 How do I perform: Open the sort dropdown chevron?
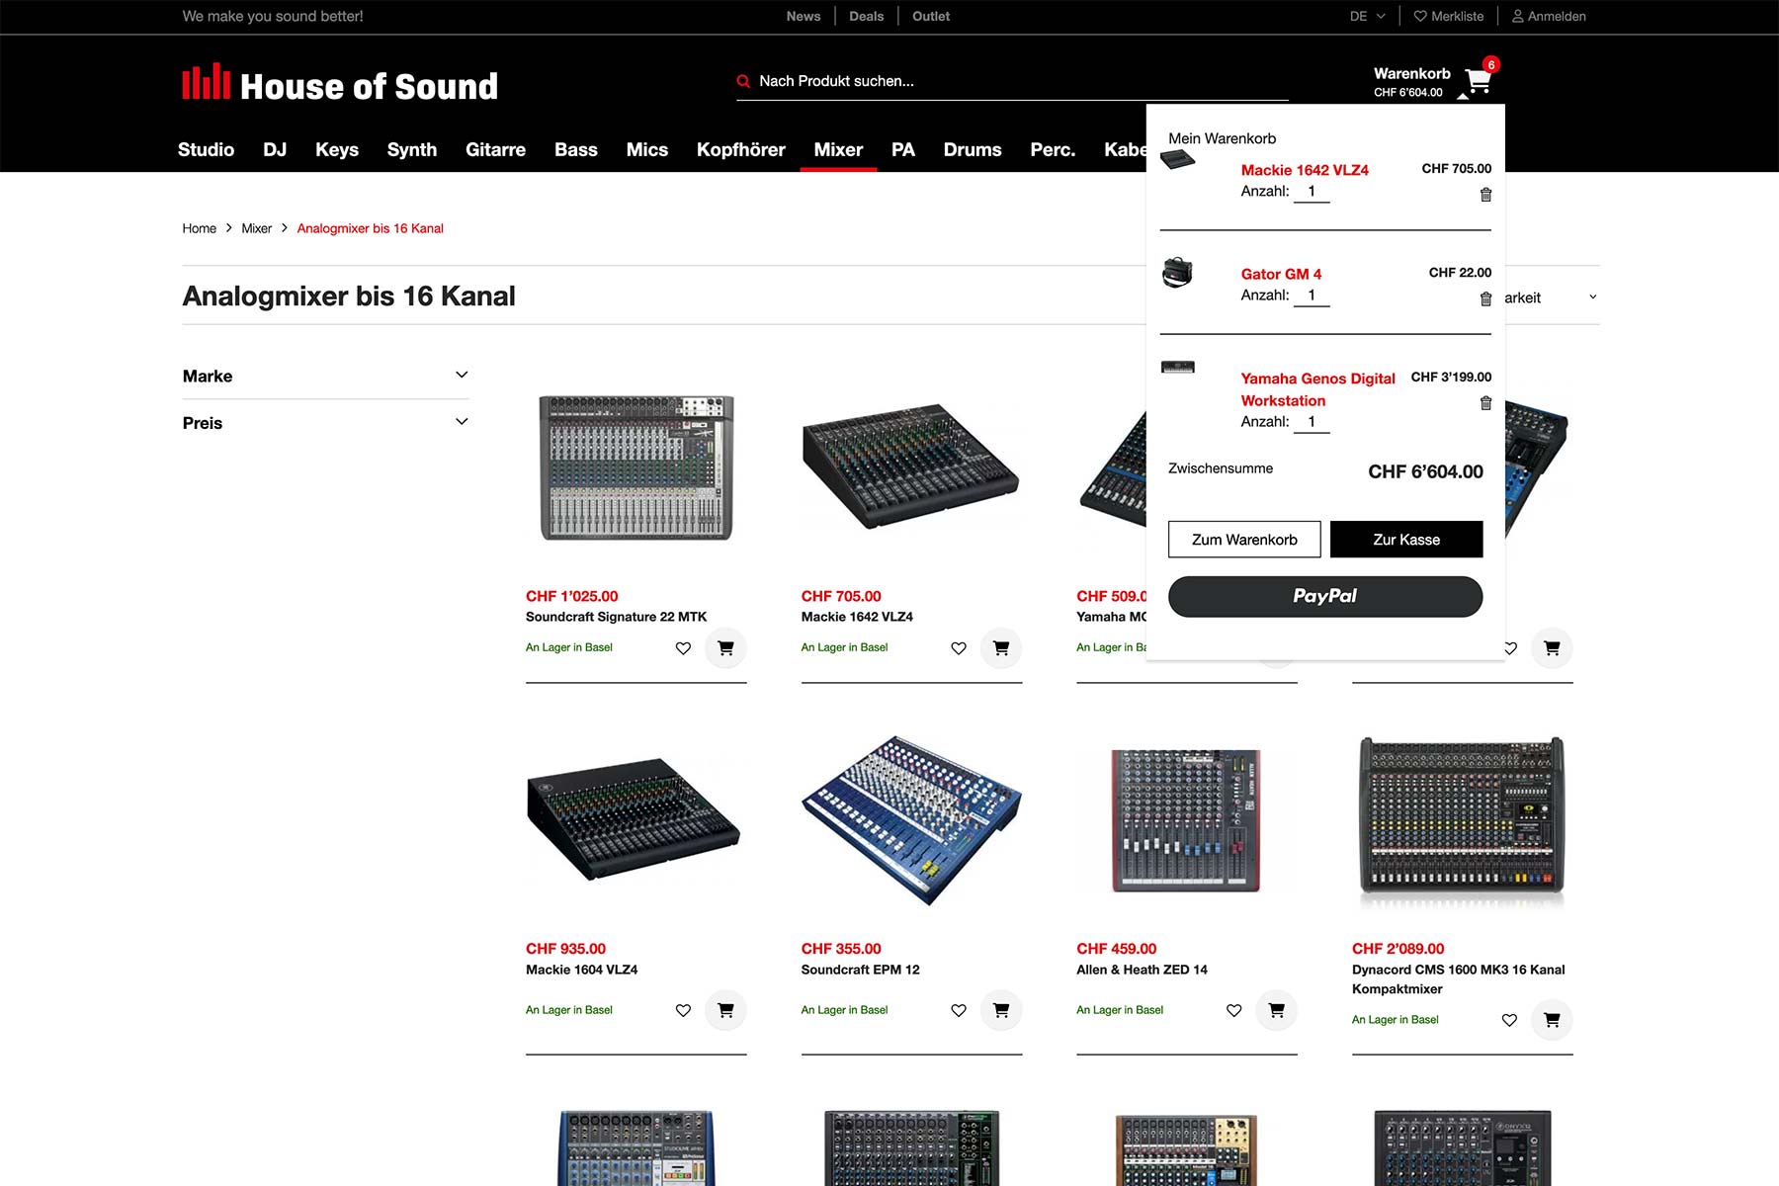click(x=1592, y=297)
